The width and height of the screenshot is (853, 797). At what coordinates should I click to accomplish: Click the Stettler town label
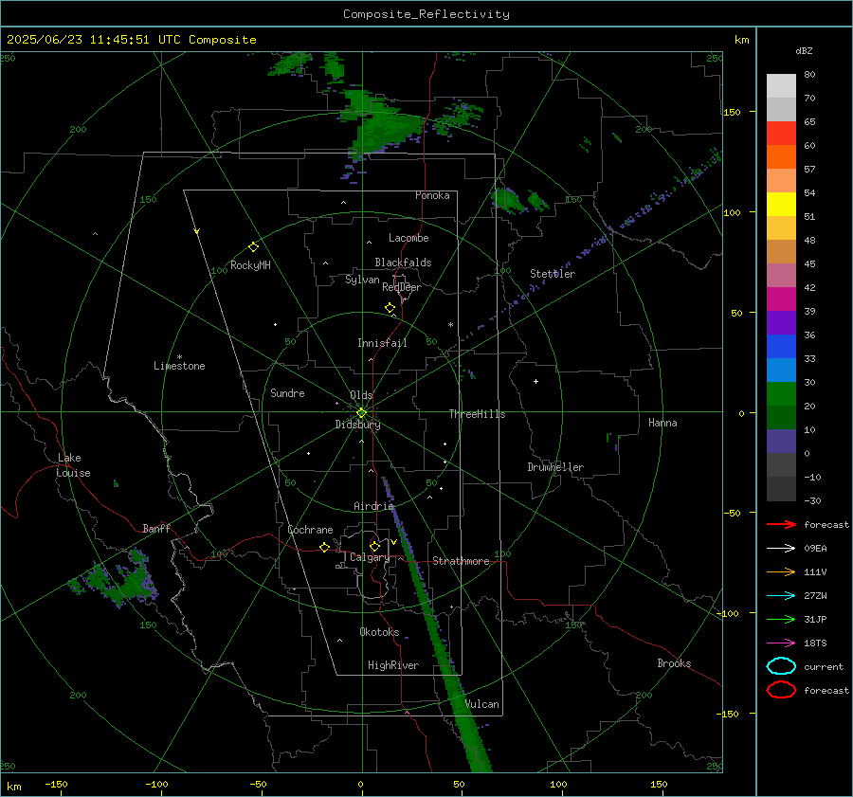coord(553,274)
